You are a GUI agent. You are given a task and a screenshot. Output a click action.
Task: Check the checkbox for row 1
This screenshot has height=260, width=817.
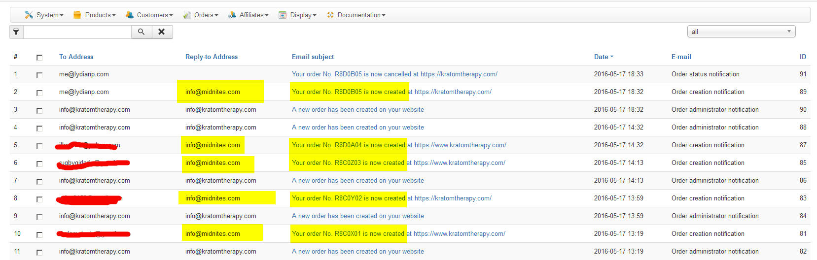click(39, 75)
